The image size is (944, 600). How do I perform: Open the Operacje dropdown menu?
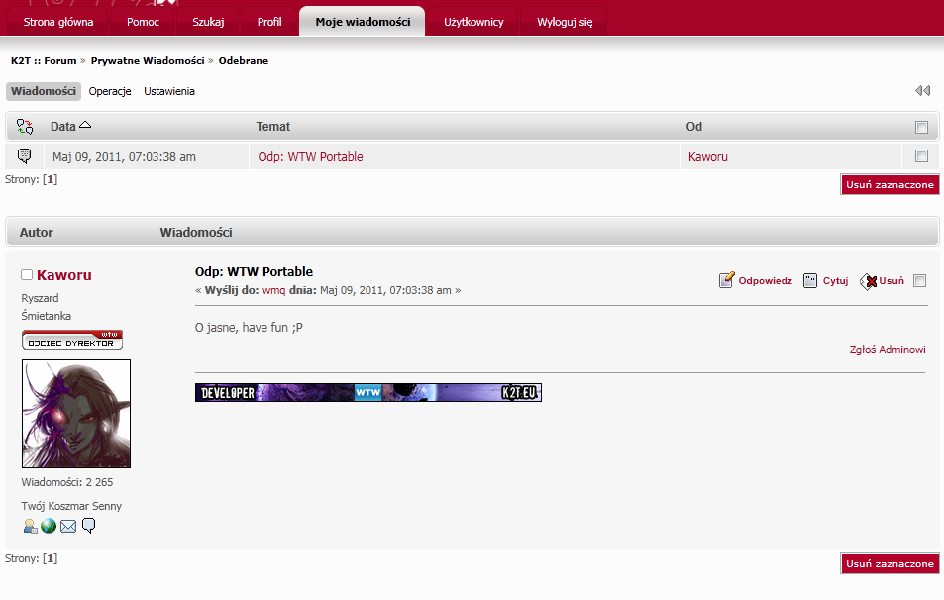pyautogui.click(x=110, y=91)
